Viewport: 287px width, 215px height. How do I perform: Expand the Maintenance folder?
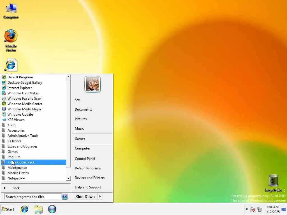[34, 167]
